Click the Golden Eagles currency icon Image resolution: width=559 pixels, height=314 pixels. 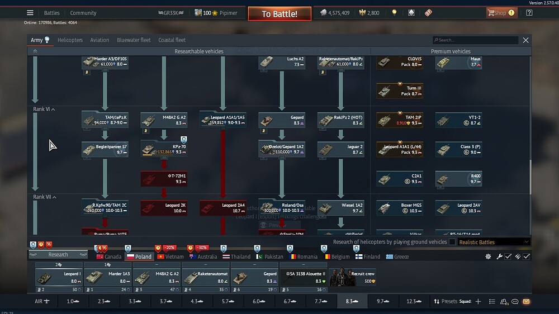pyautogui.click(x=363, y=13)
